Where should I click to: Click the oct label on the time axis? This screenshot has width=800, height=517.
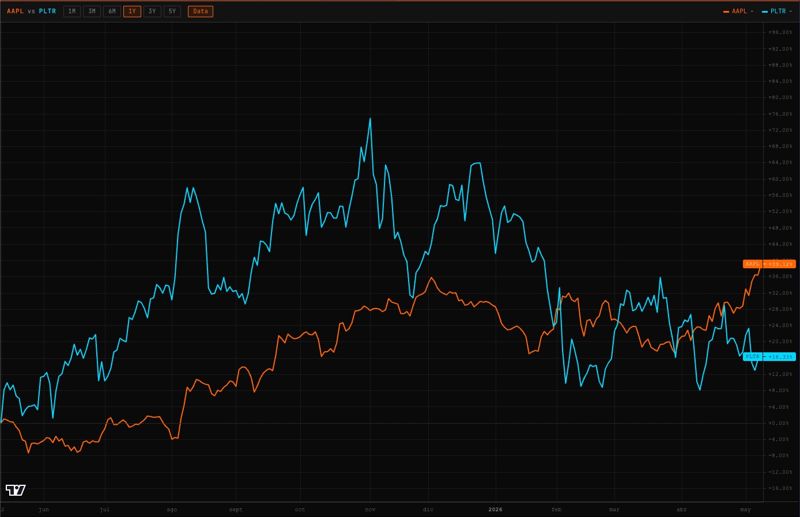(300, 510)
